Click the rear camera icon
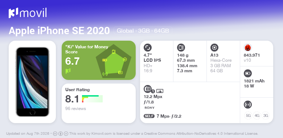Screen dimensions: 283x138 [148, 89]
